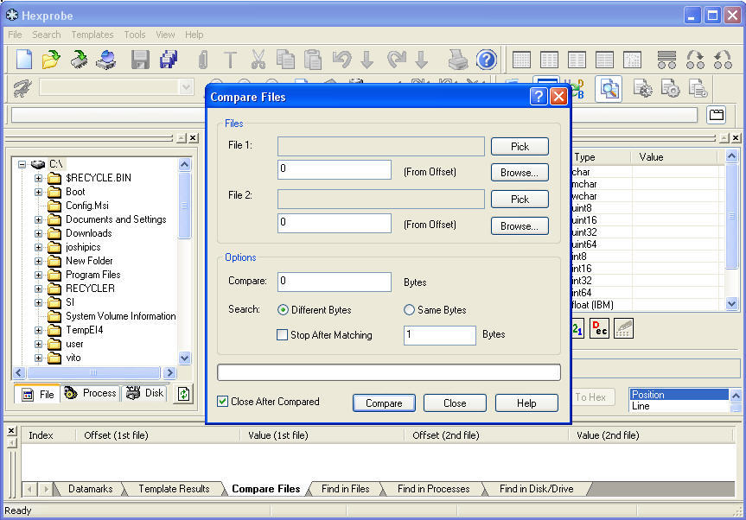Click the Compare bytes input field
The width and height of the screenshot is (746, 520).
pyautogui.click(x=335, y=282)
